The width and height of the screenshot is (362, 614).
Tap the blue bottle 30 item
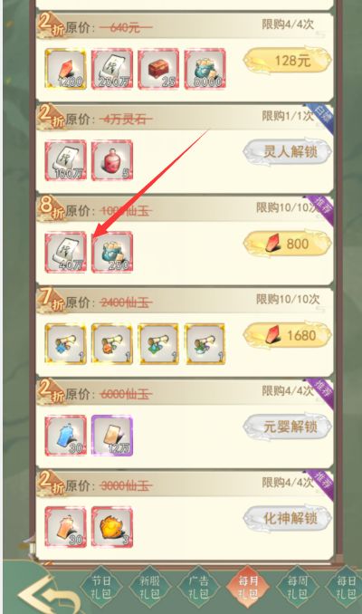click(65, 436)
